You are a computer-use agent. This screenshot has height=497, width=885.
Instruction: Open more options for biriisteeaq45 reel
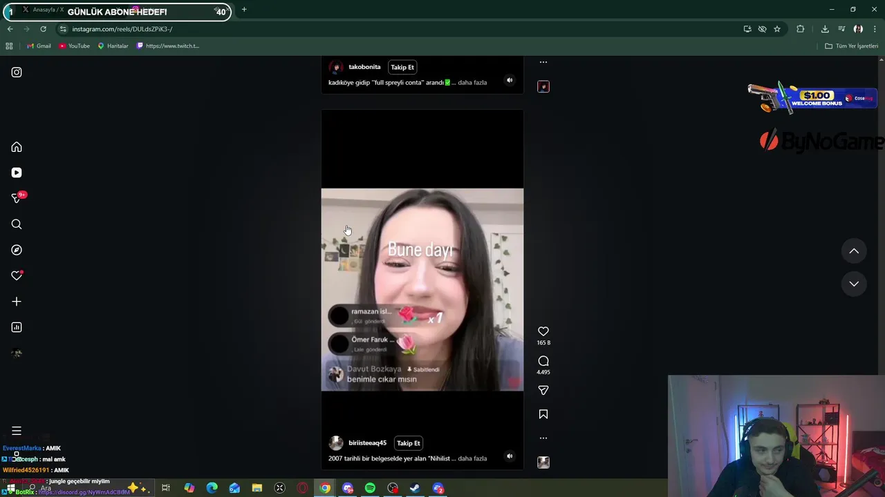[543, 438]
